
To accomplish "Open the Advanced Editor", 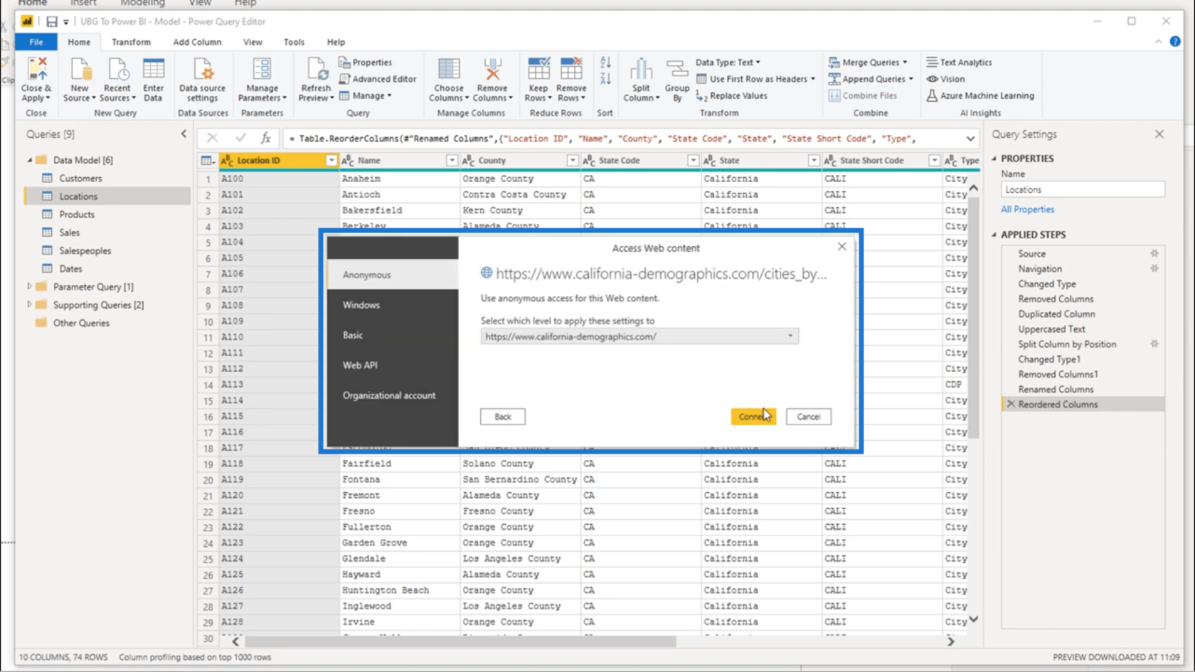I will tap(378, 79).
